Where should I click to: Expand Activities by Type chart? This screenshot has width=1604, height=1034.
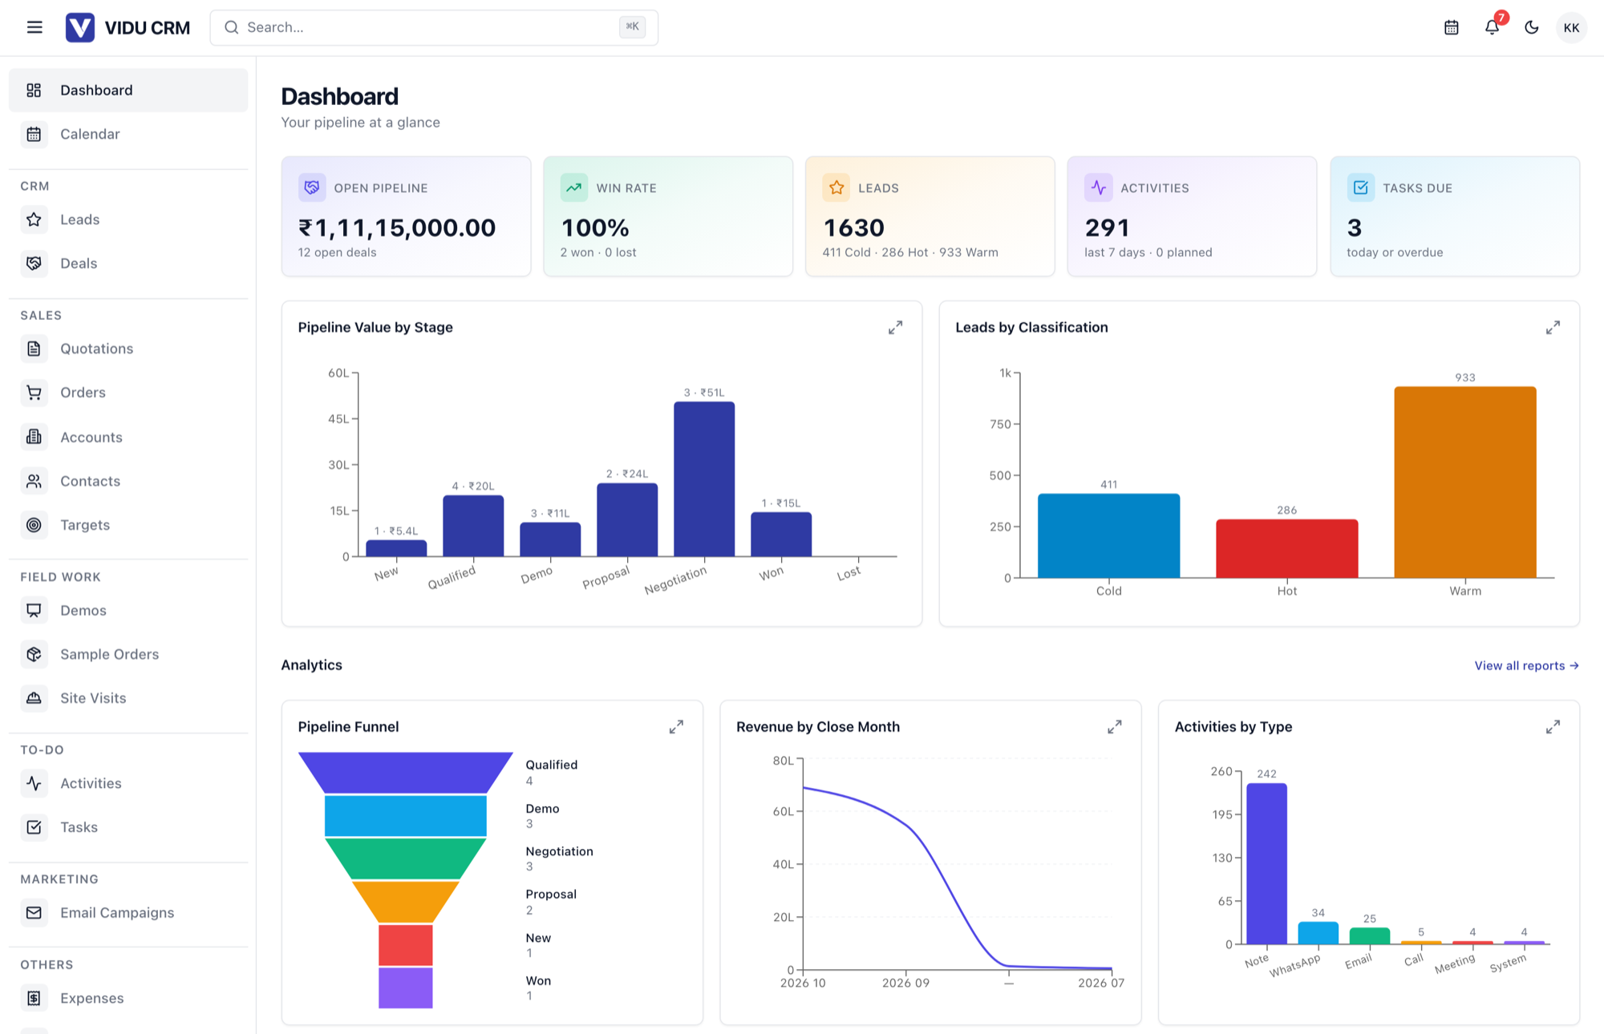tap(1553, 727)
